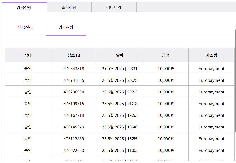Click the 10,000₩ amount in row 476112839
Viewport: 236px width, 163px height.
point(166,139)
